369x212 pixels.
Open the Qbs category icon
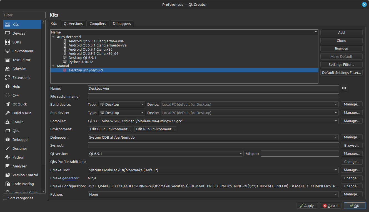pos(8,131)
